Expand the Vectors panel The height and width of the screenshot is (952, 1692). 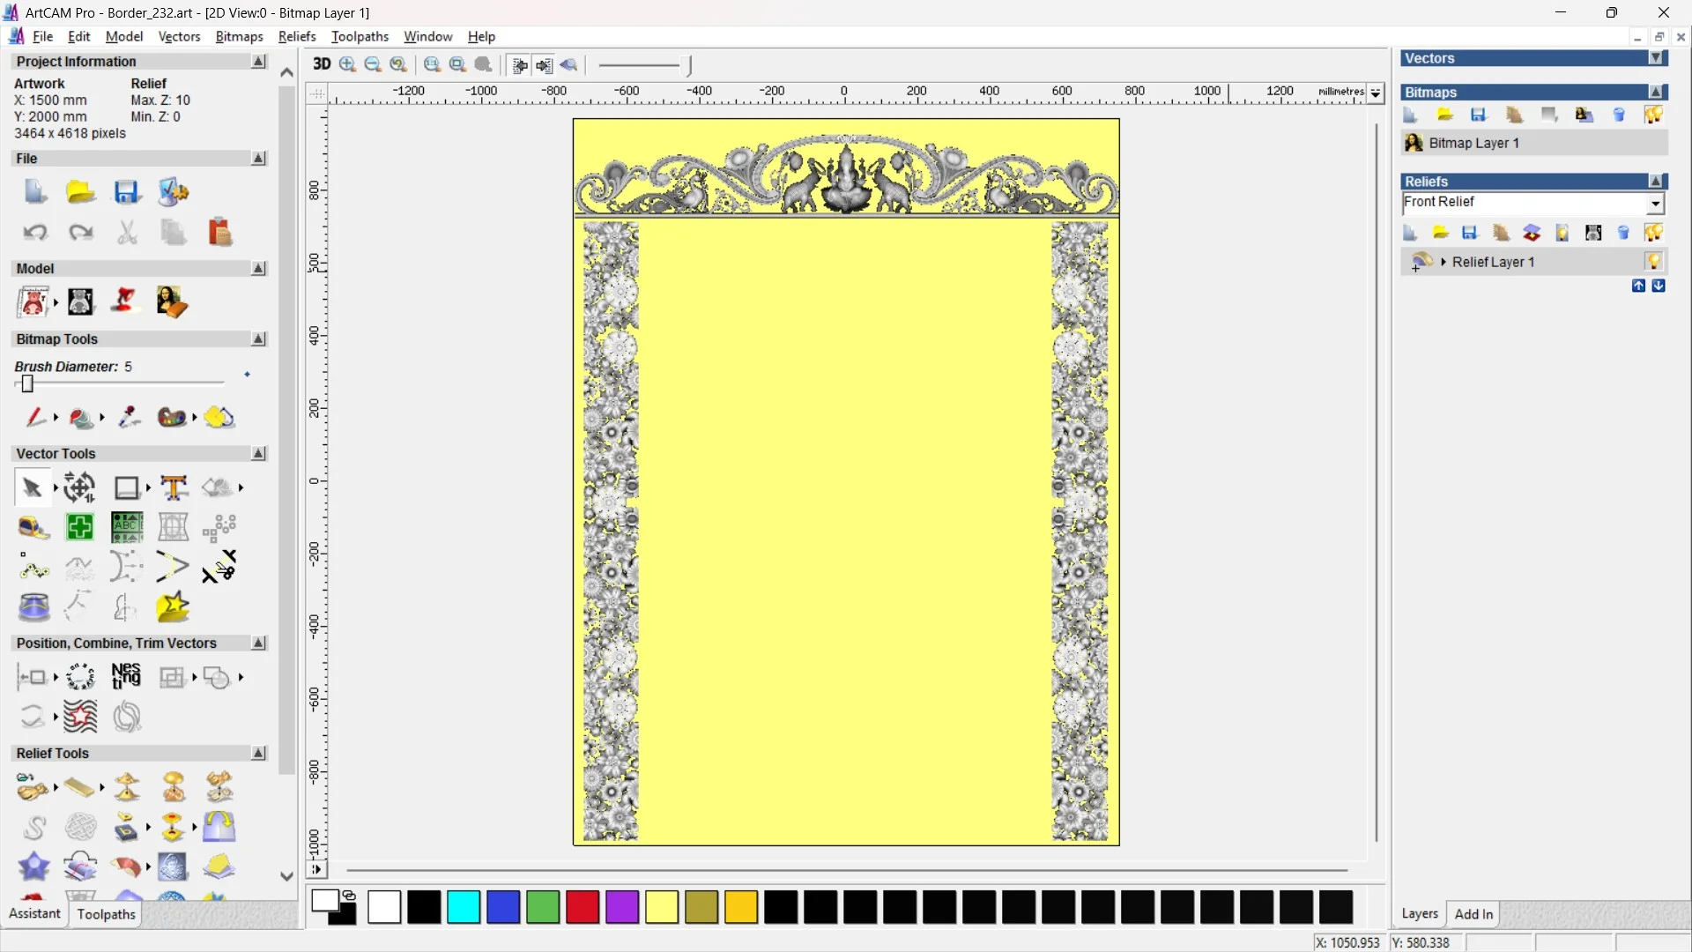pyautogui.click(x=1657, y=58)
